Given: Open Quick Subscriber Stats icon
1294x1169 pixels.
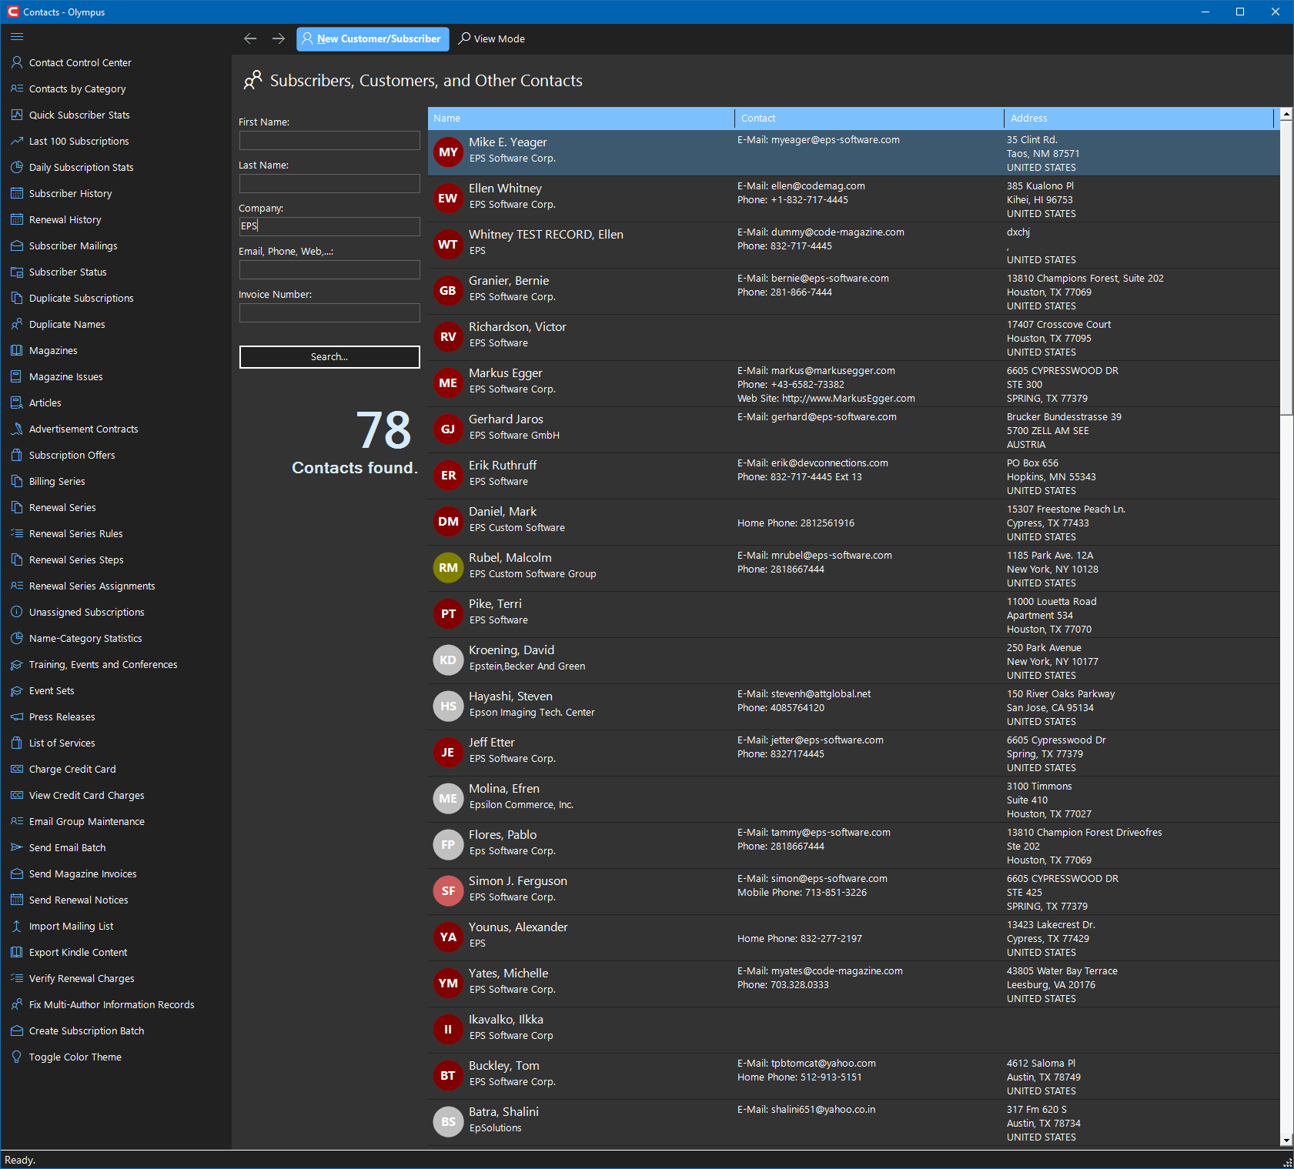Looking at the screenshot, I should pos(17,115).
